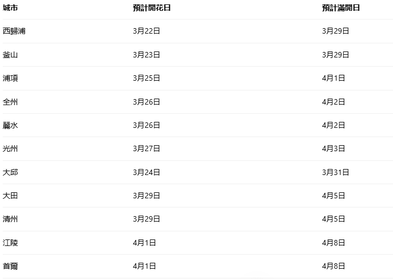Select 浦項's 4月1日 full bloom date
The image size is (393, 279).
point(333,78)
